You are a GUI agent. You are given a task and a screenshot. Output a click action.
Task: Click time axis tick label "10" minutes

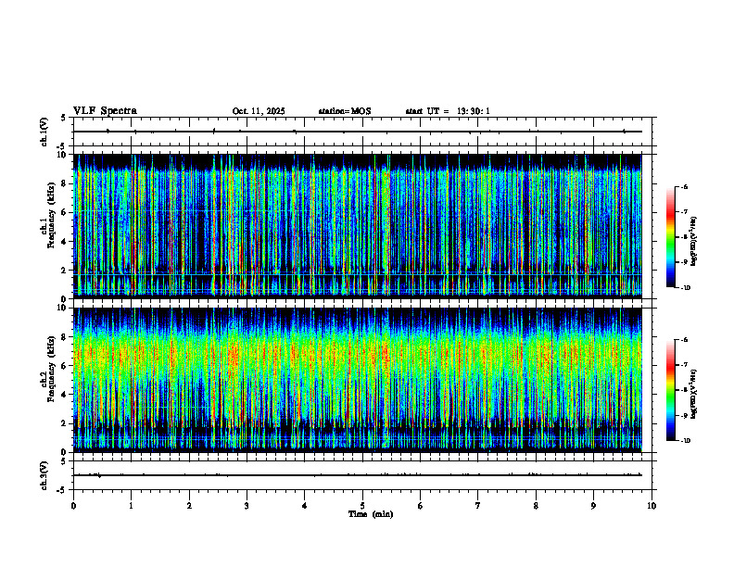(x=652, y=506)
